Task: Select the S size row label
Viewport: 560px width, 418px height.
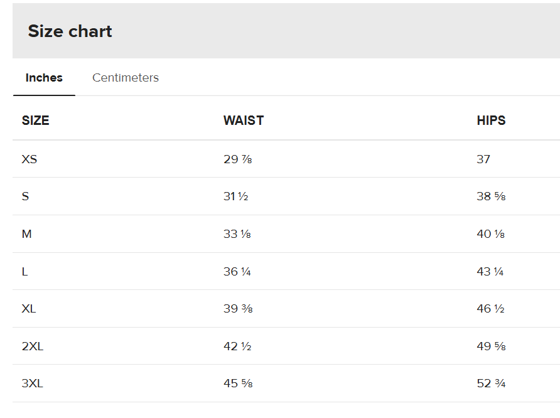Action: [25, 196]
